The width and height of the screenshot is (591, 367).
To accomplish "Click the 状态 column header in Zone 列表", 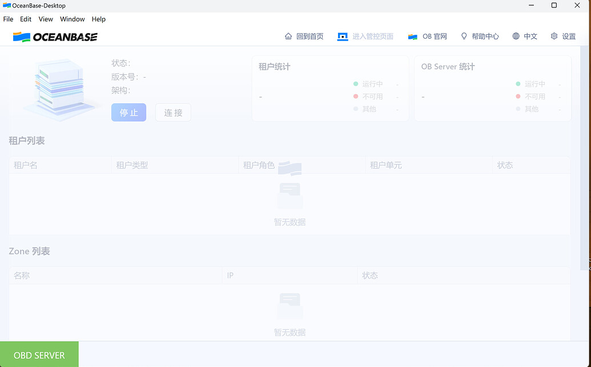I will 371,275.
